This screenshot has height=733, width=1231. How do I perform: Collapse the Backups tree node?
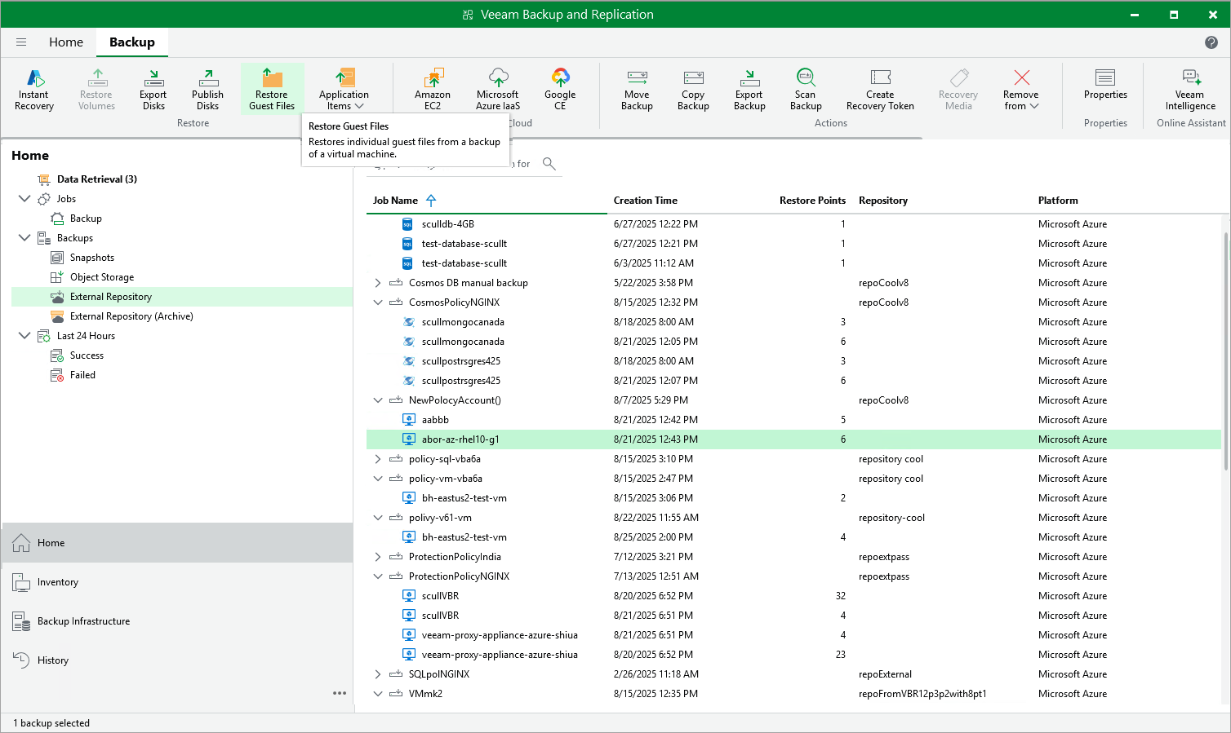click(24, 238)
